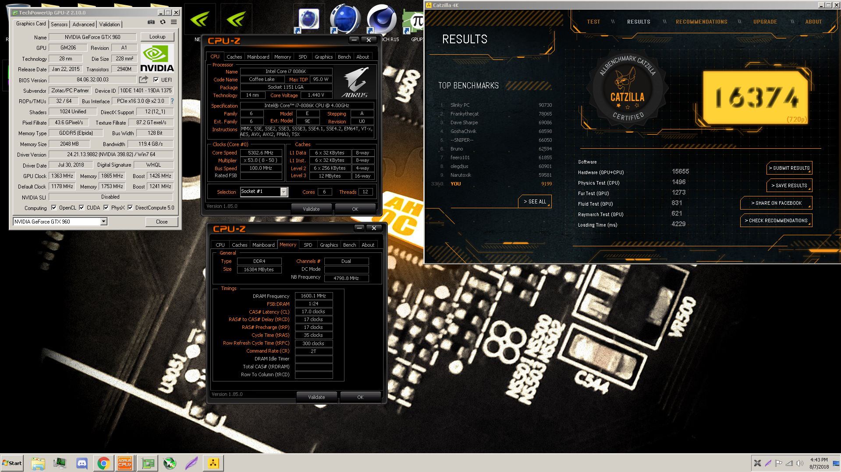This screenshot has height=472, width=841.
Task: Open the RECOMMENDATIONS tab in Catzilla
Action: tap(701, 22)
